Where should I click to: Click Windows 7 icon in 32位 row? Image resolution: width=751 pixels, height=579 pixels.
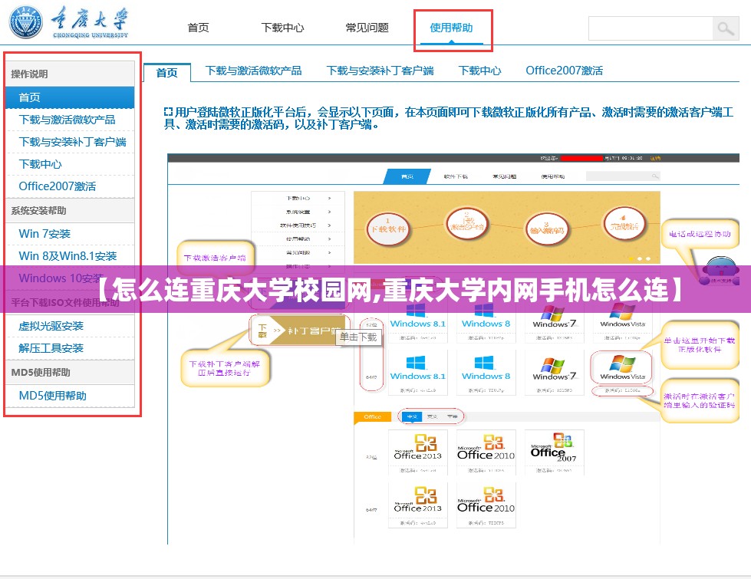(554, 316)
